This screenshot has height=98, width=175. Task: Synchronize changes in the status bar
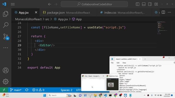click(x=27, y=90)
